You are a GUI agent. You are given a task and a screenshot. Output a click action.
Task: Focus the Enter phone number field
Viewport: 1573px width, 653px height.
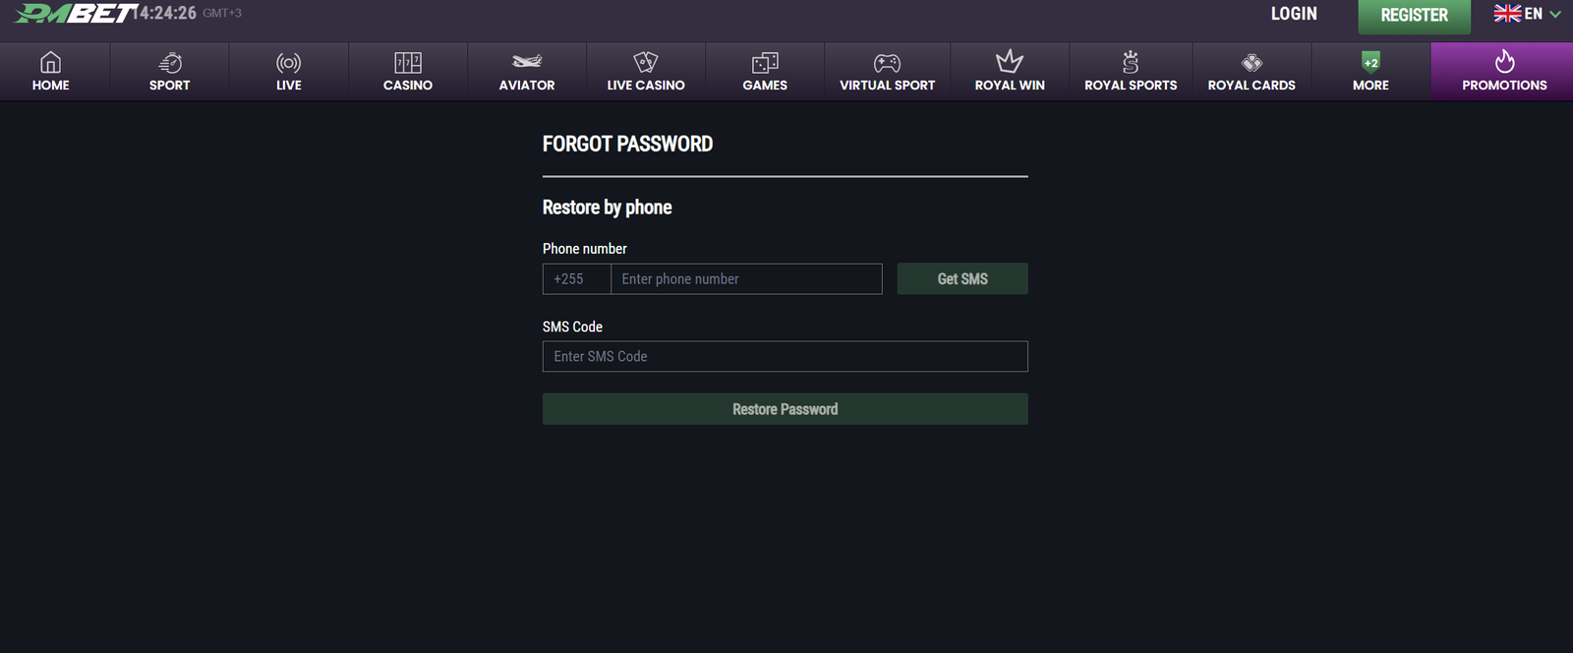tap(746, 279)
